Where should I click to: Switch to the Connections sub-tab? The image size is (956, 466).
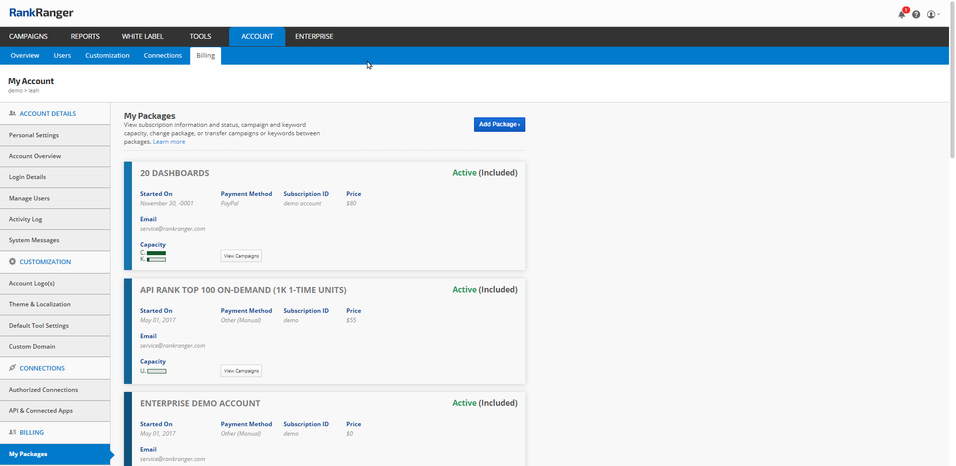[x=163, y=56]
